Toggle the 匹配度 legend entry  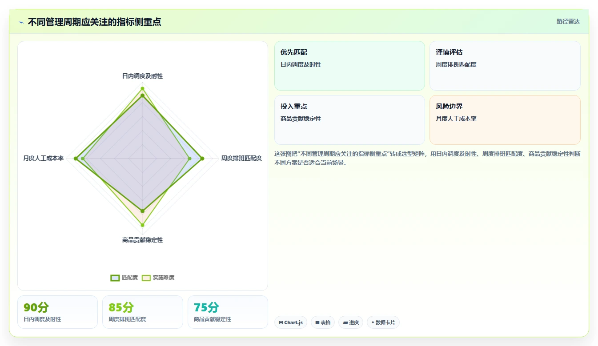[x=124, y=278]
